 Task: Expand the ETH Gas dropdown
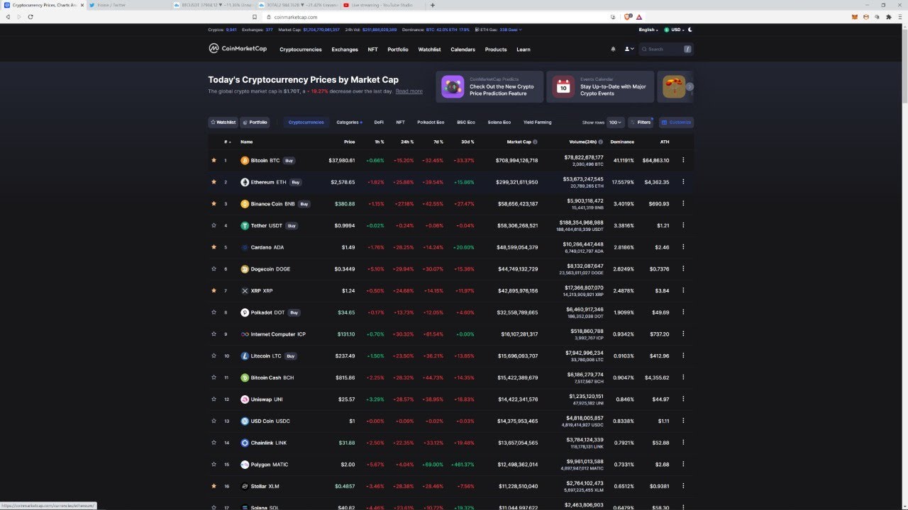coord(500,30)
